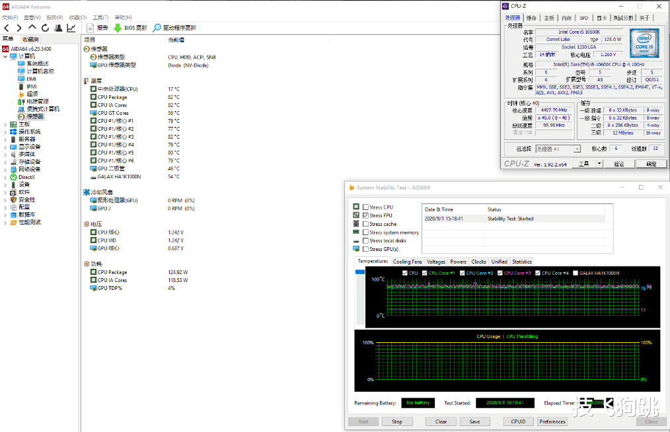The width and height of the screenshot is (670, 432).
Task: Enable the Stress cache checkbox
Action: click(x=366, y=224)
